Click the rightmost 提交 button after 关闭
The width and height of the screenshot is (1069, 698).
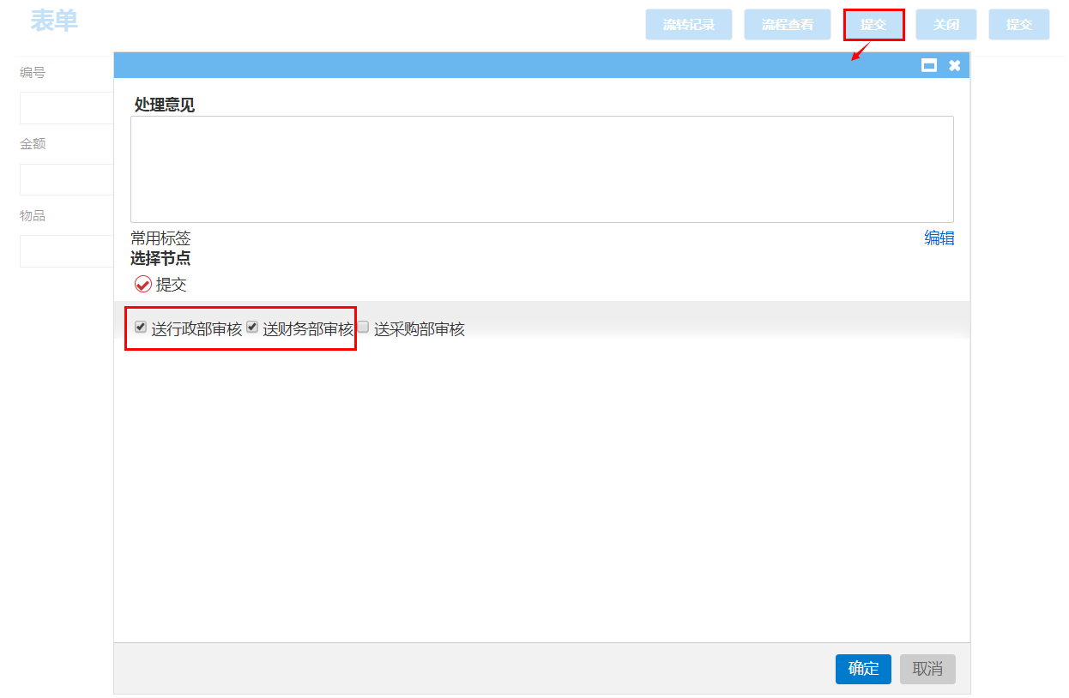(1018, 25)
